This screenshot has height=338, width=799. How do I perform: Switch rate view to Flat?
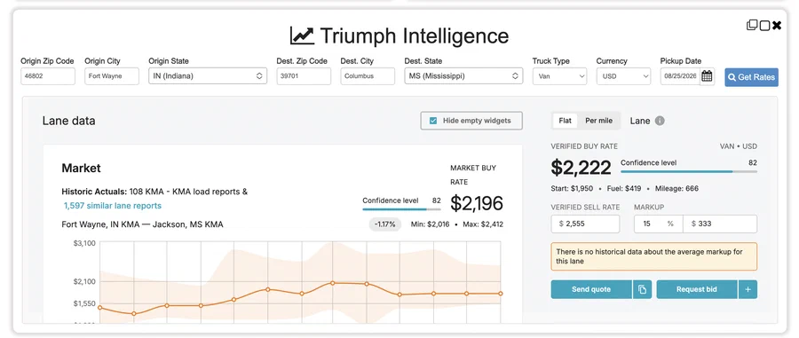pos(566,121)
